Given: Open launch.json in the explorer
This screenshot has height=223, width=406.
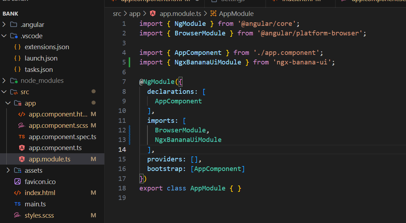Looking at the screenshot, I should point(41,58).
